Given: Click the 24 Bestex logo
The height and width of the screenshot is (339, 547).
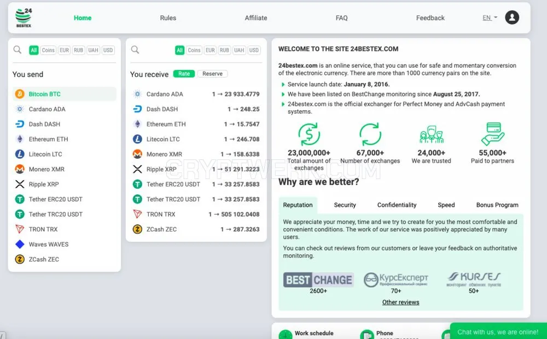Looking at the screenshot, I should click(x=24, y=18).
